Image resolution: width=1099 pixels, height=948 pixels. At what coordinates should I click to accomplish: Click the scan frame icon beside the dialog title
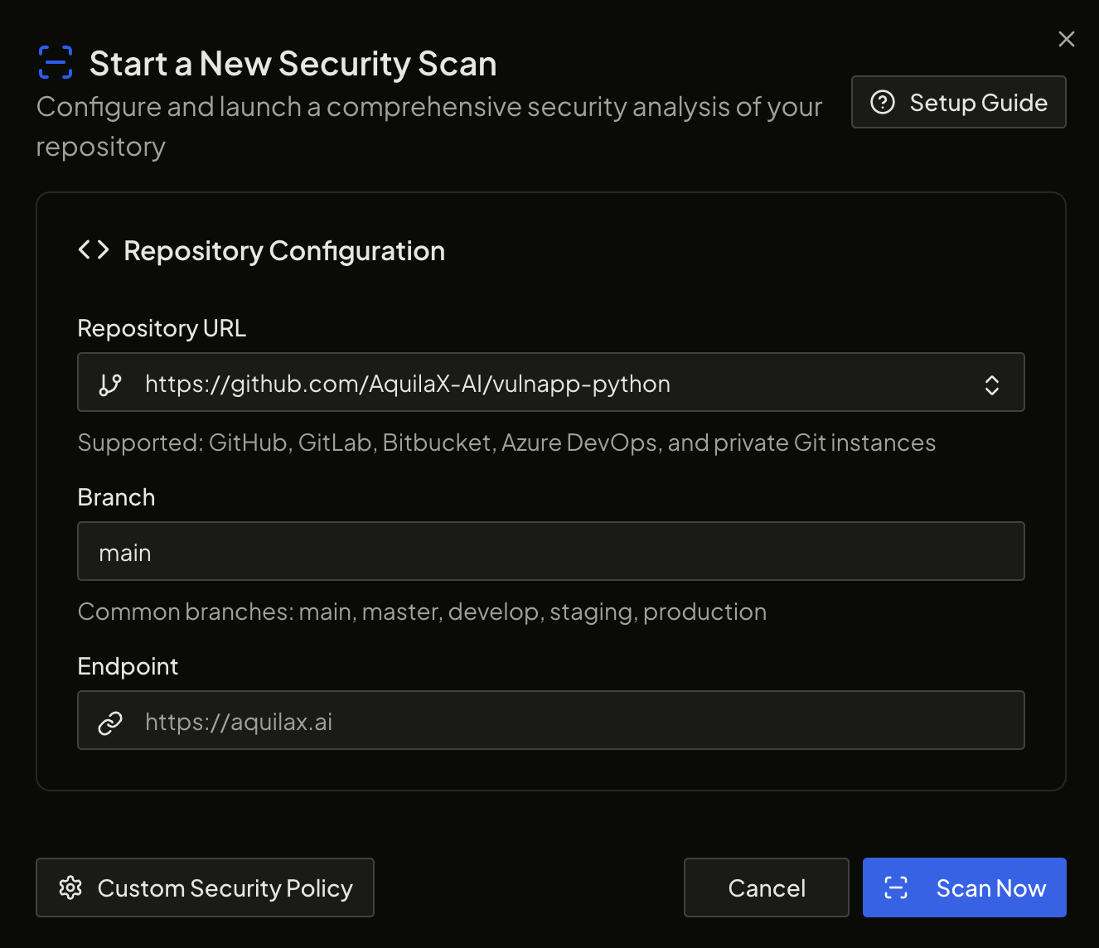click(x=55, y=62)
